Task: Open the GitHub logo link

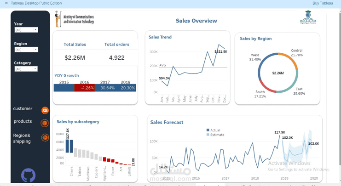Action: point(28,175)
